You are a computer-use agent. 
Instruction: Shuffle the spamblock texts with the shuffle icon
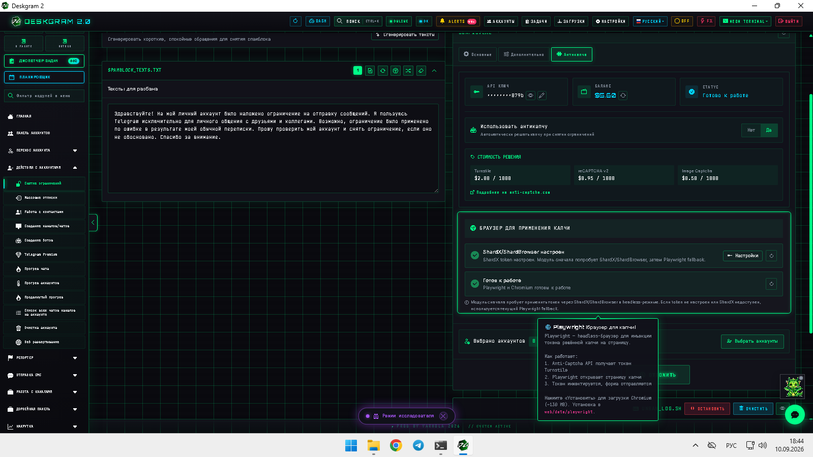408,71
